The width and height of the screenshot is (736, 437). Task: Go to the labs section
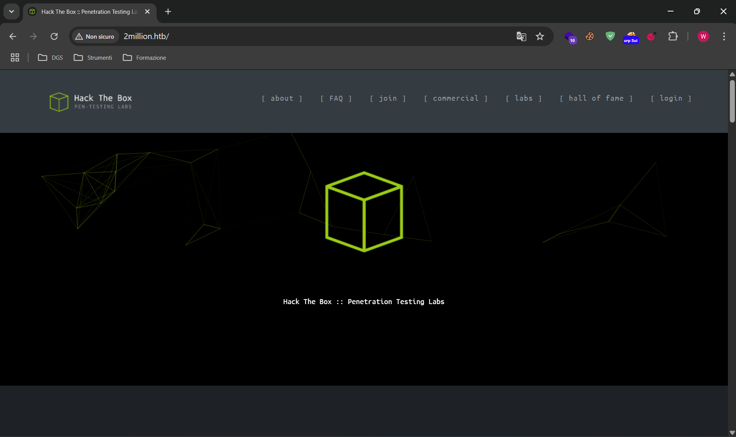click(x=524, y=98)
